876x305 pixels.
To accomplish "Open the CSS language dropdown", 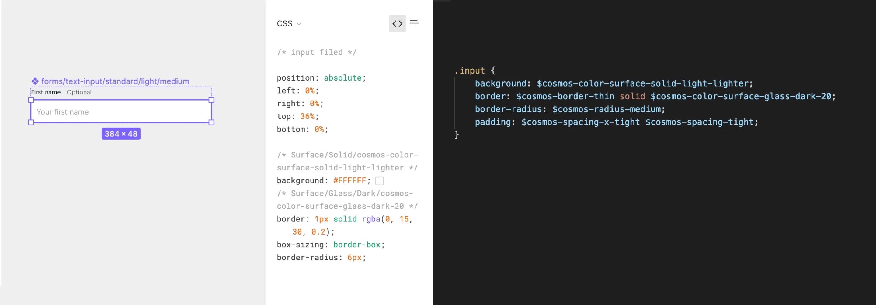I will [x=289, y=23].
